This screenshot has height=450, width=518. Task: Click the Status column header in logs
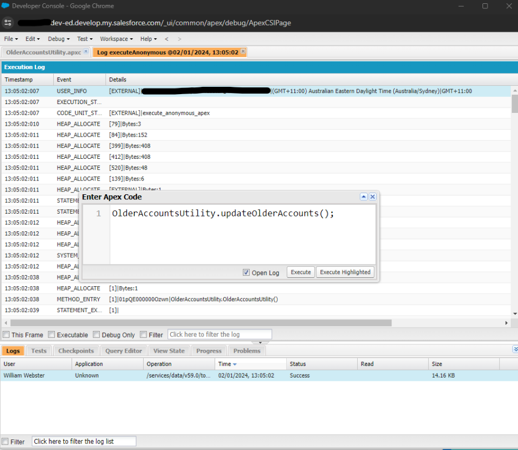click(322, 364)
